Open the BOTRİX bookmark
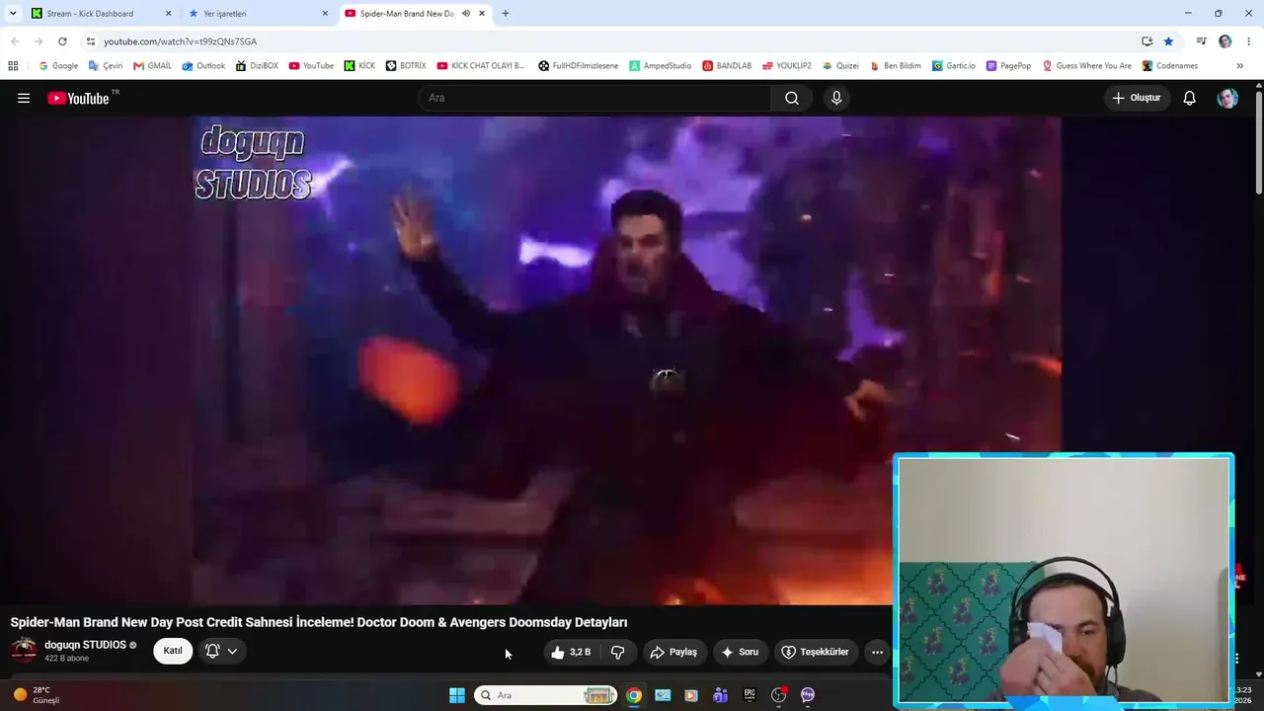The image size is (1264, 711). click(x=406, y=66)
